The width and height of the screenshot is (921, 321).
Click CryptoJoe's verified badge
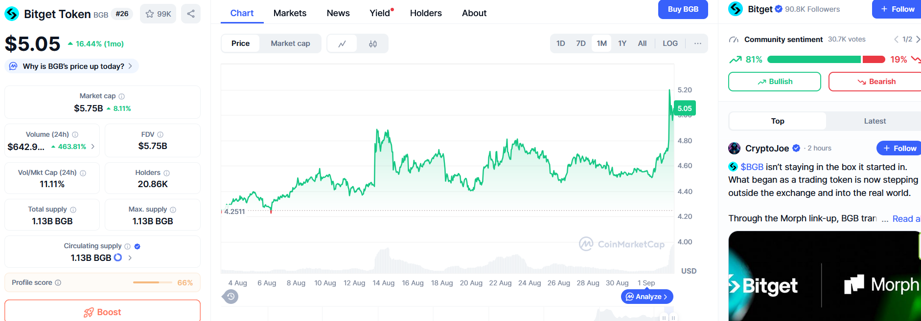pyautogui.click(x=796, y=148)
